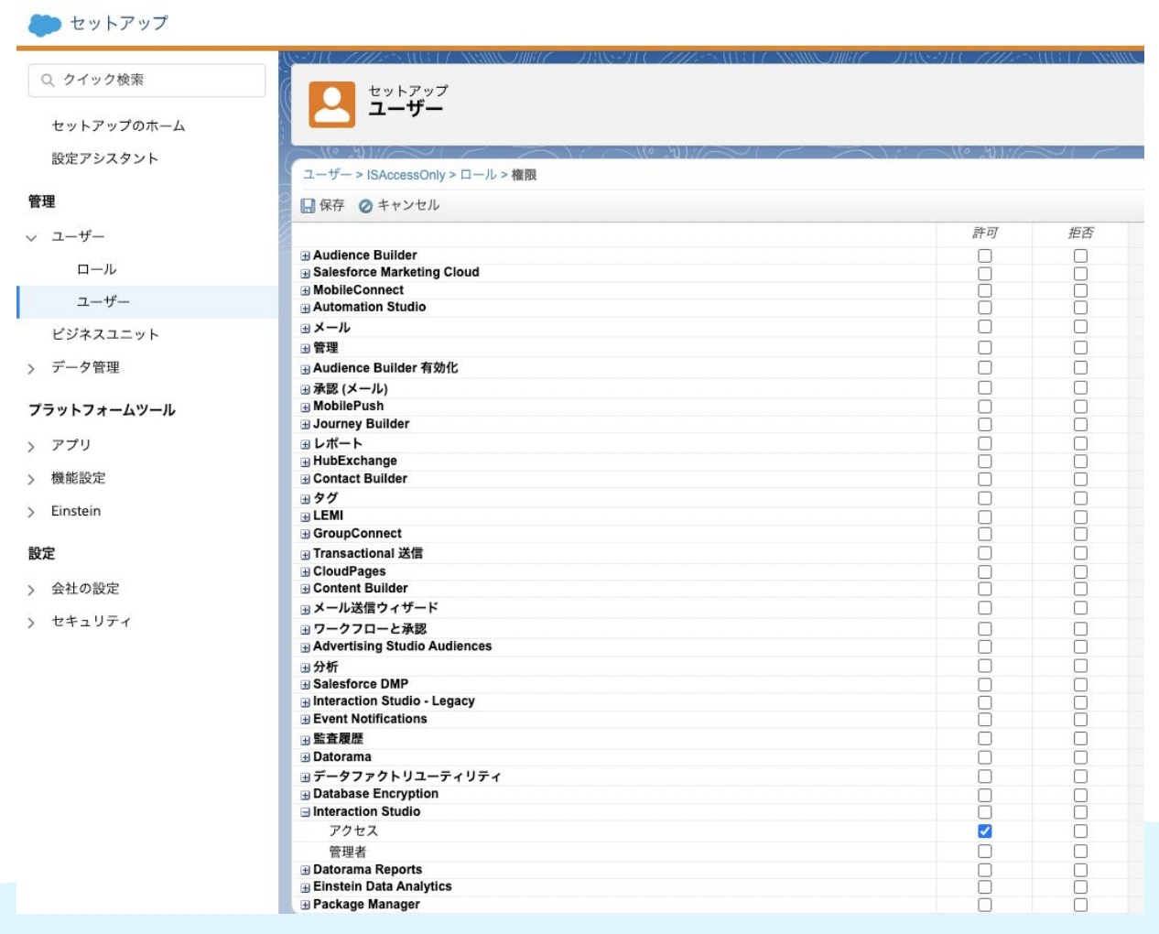
Task: Expand the Content Builder row
Action: [x=305, y=589]
